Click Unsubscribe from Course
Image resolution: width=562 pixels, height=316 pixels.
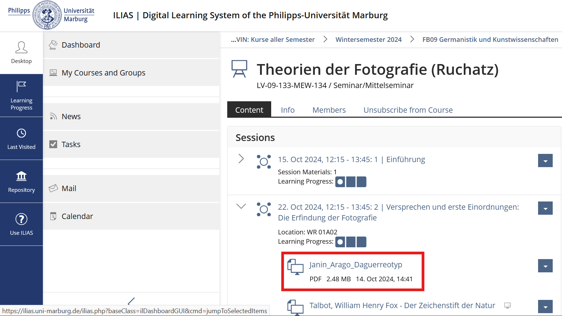pos(408,110)
